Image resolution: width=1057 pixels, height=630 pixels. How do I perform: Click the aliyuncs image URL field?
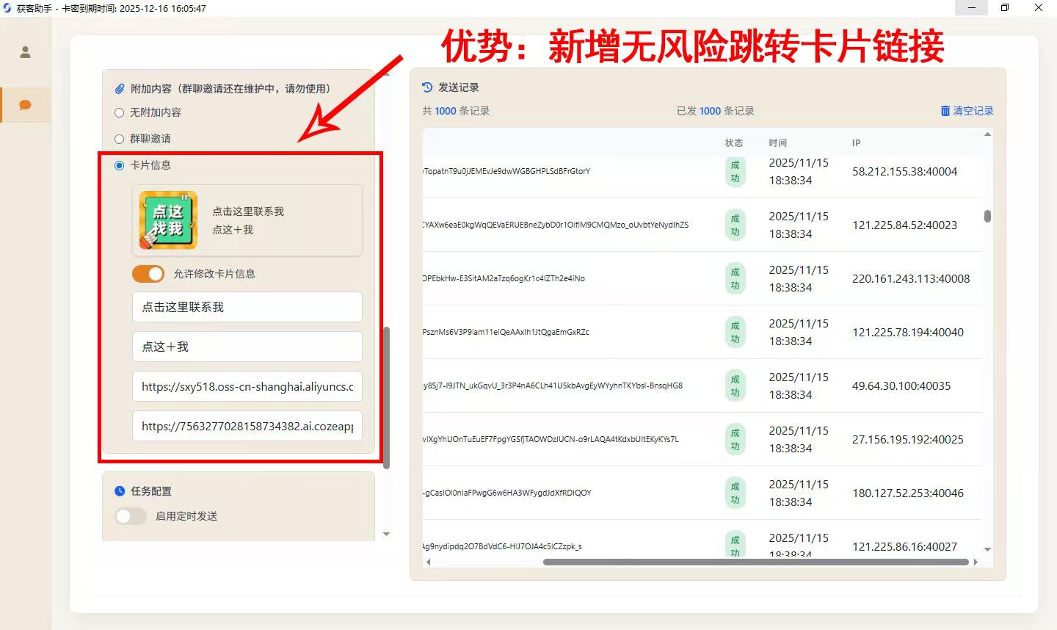[247, 386]
